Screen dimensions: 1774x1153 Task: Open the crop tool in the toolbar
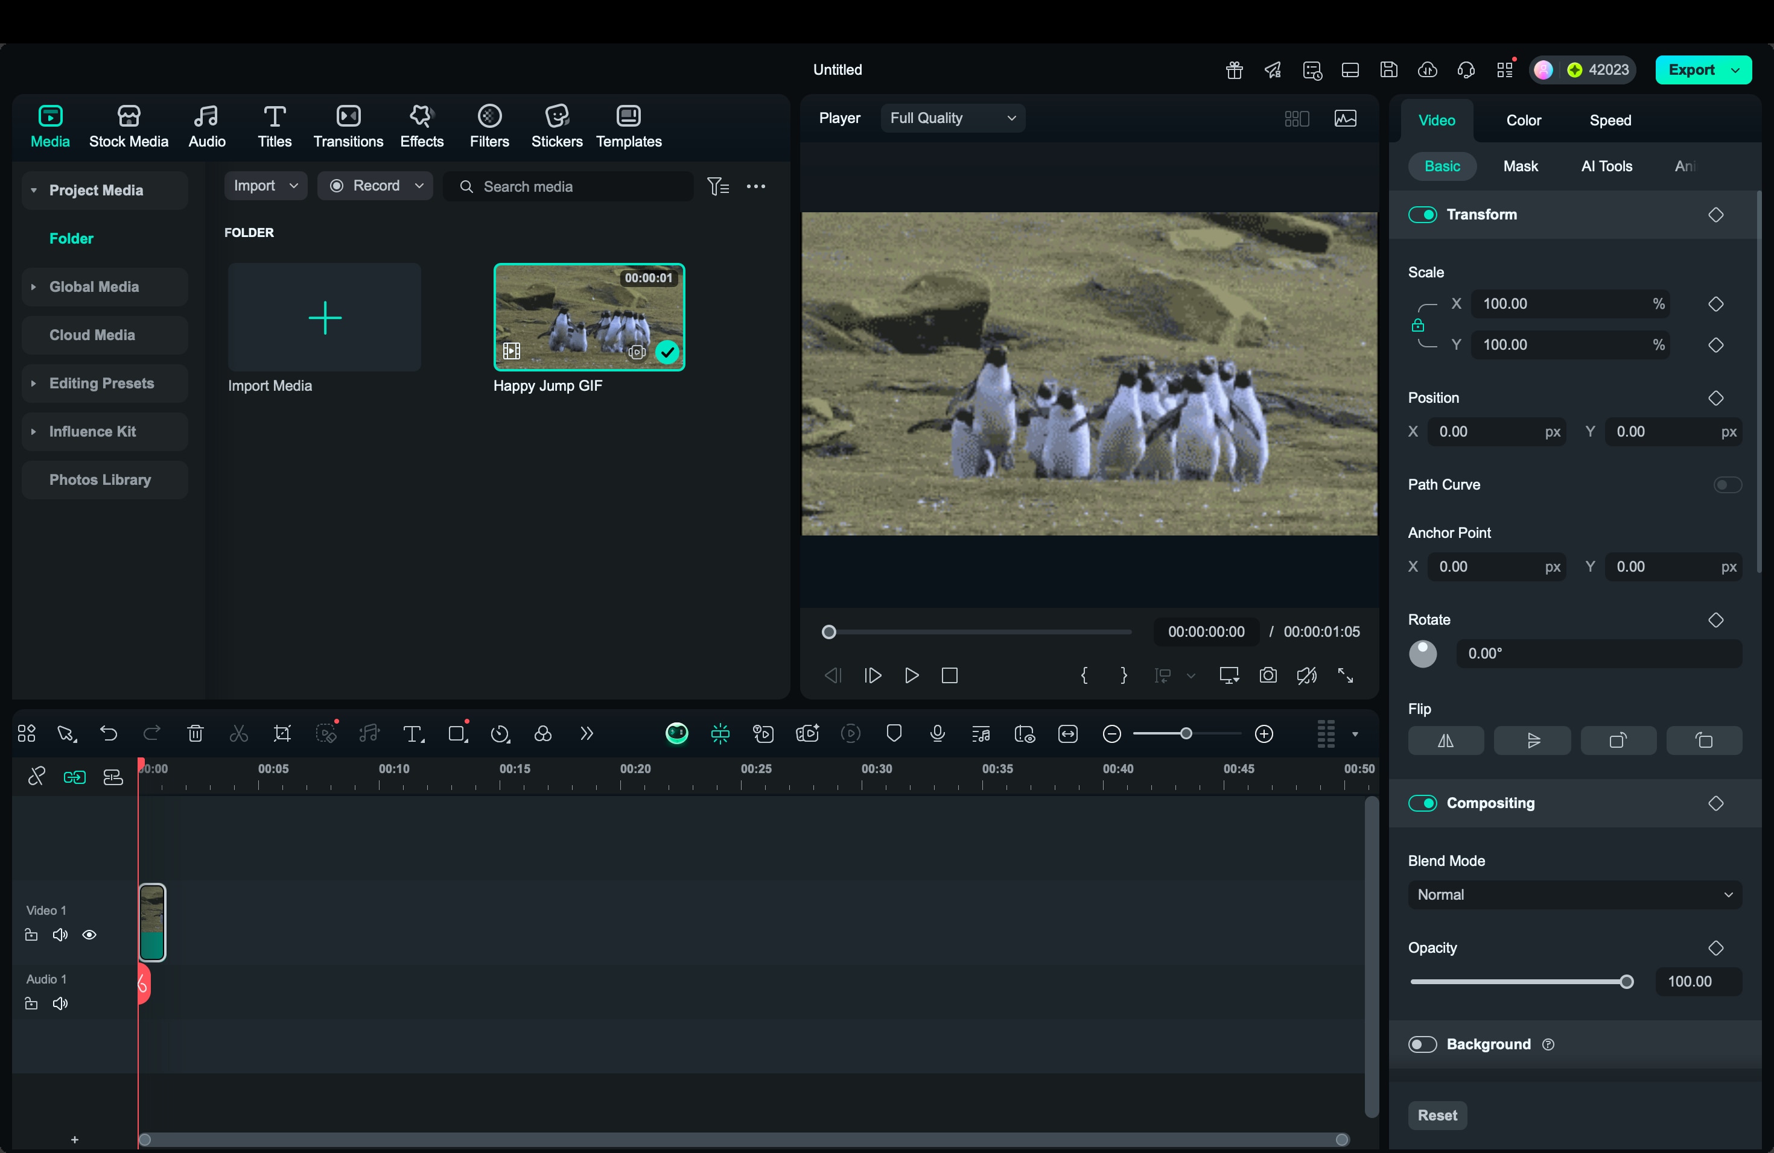tap(282, 734)
